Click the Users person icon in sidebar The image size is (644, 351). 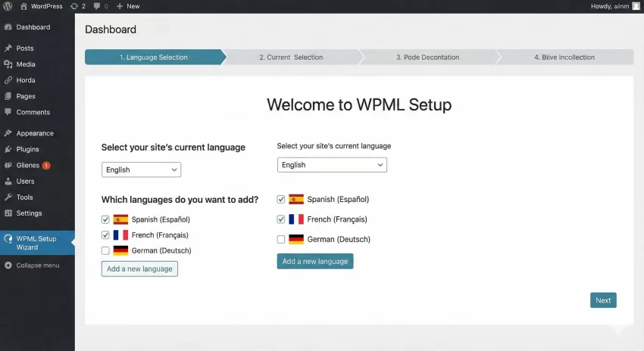[8, 182]
